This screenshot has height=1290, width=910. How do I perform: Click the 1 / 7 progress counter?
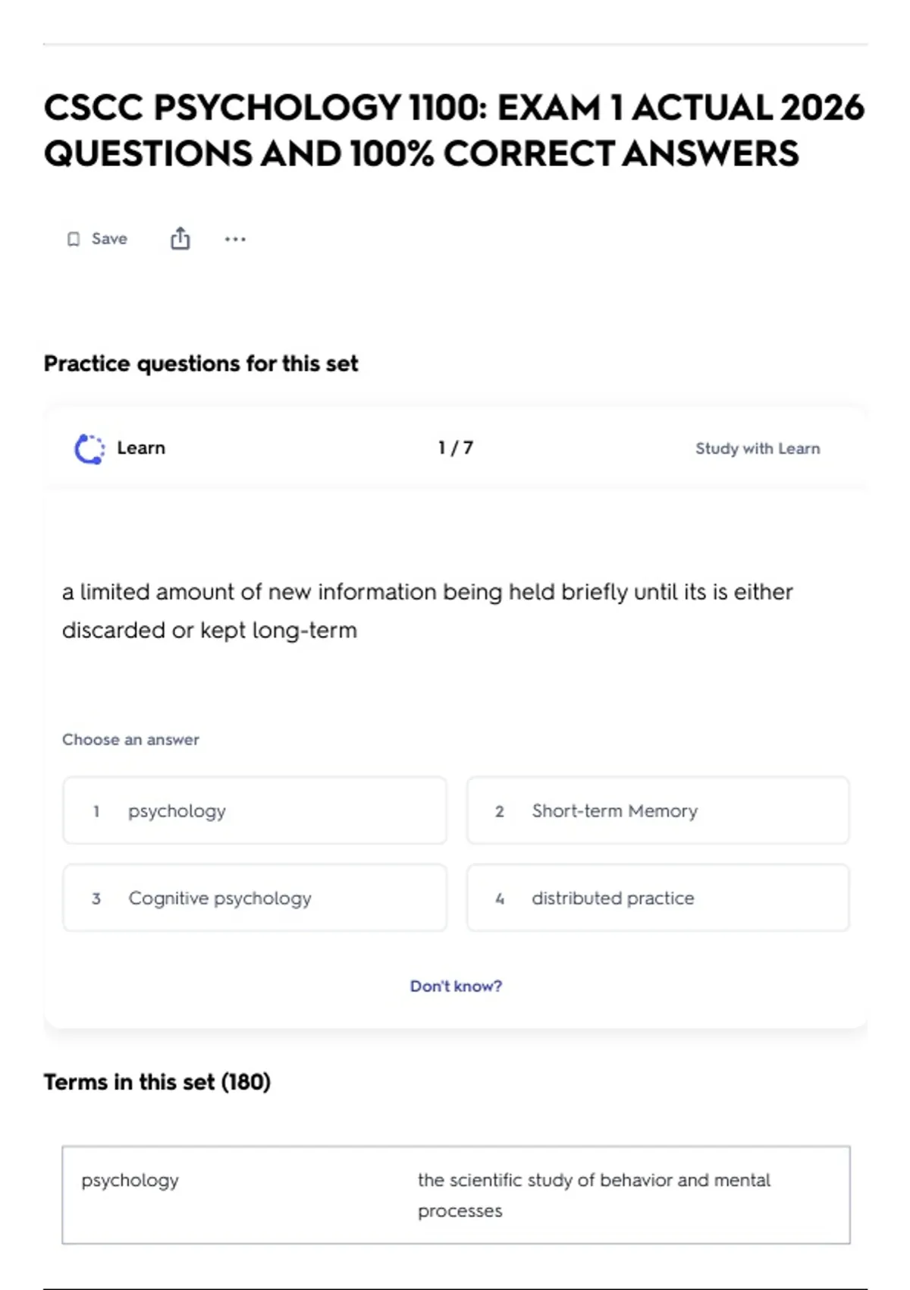456,448
